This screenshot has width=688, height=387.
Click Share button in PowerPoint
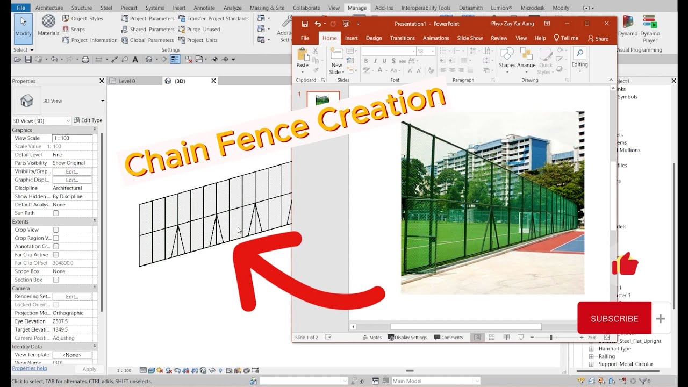click(598, 38)
